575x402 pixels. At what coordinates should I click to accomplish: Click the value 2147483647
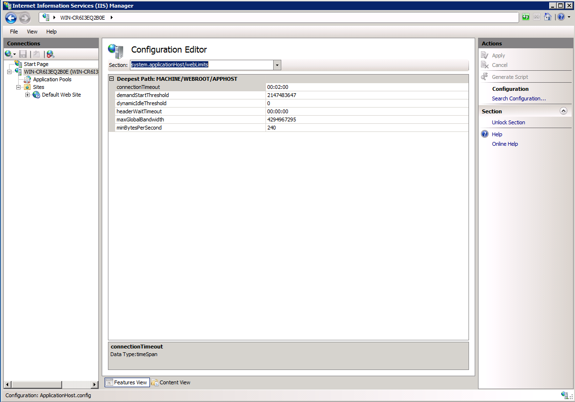pyautogui.click(x=281, y=95)
